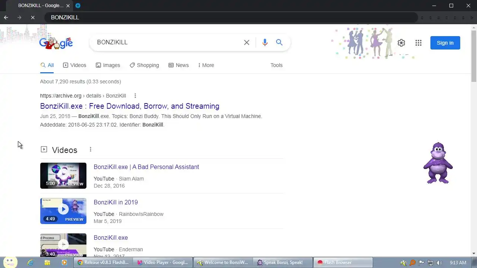This screenshot has height=268, width=477.
Task: Click the decorative dancing people doodle banner
Action: click(x=373, y=43)
